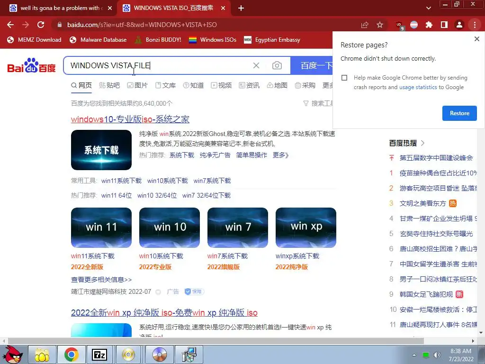The image size is (485, 364).
Task: Click the win 10 thumbnail card
Action: (170, 227)
